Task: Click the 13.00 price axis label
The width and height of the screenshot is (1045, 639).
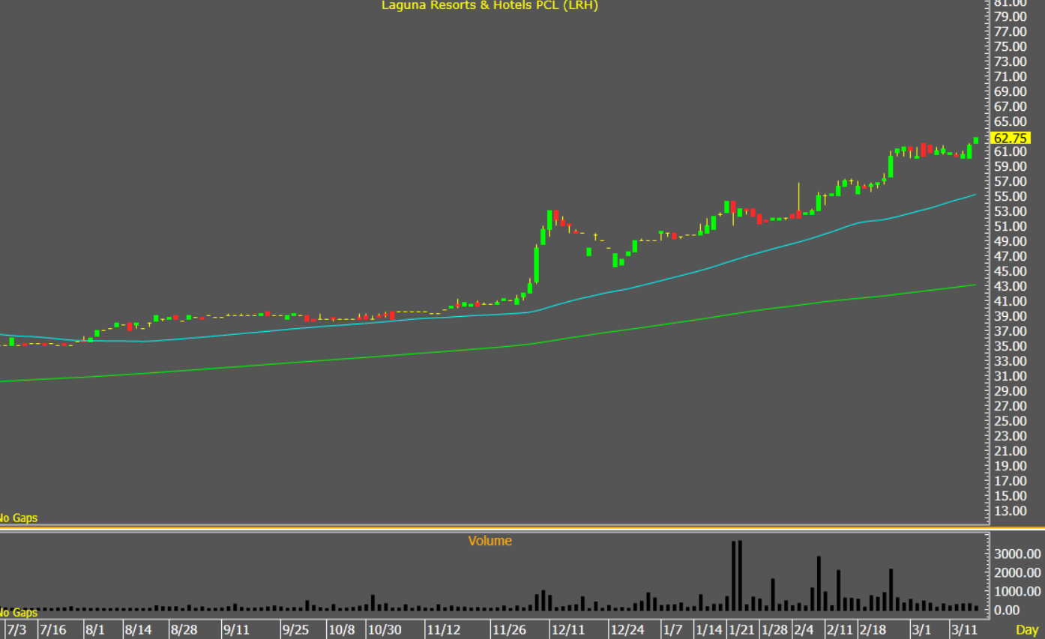Action: tap(1010, 511)
